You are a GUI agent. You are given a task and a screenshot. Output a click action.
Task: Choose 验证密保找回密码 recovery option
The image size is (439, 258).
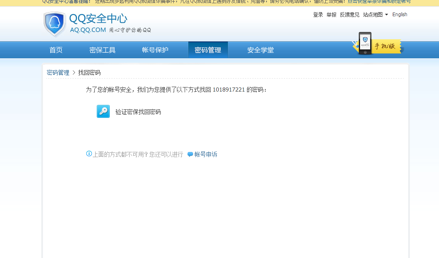tap(139, 112)
